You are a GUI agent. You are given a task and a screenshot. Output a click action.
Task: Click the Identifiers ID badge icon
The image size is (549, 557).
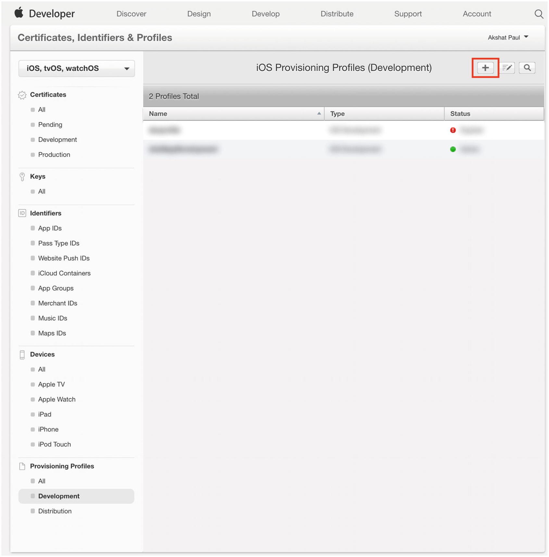(22, 213)
